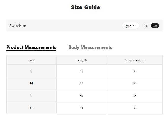
Task: Click straps length 35 in S row
Action: 135,71
